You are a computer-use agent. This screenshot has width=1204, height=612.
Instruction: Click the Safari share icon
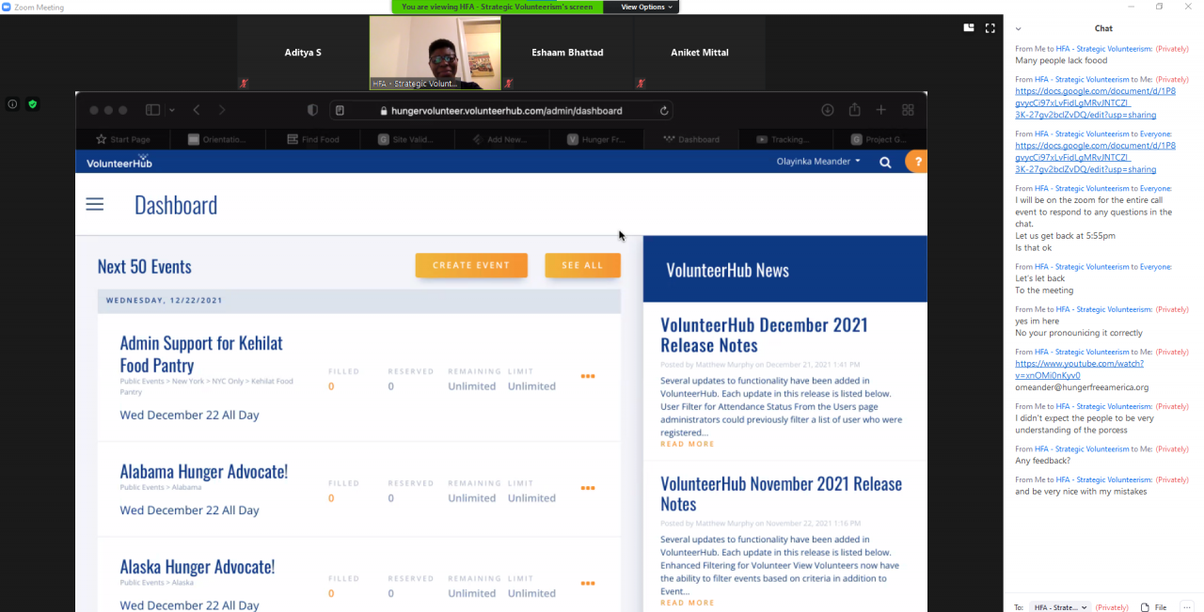click(854, 110)
